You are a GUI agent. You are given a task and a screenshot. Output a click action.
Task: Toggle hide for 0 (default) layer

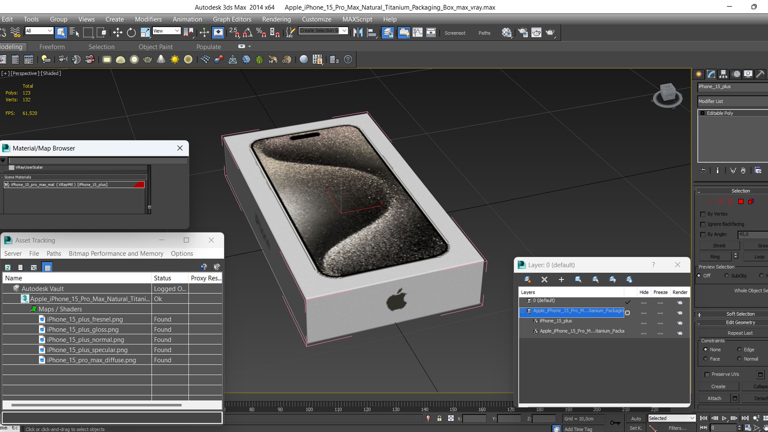pos(644,302)
